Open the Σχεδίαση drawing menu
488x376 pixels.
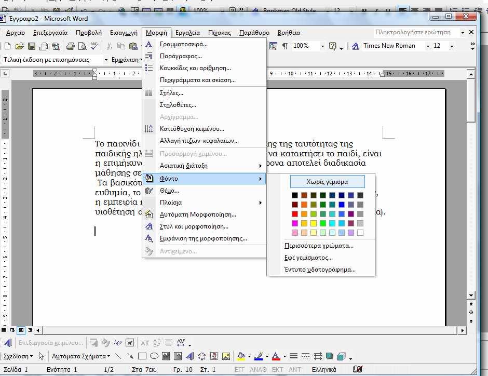point(18,356)
